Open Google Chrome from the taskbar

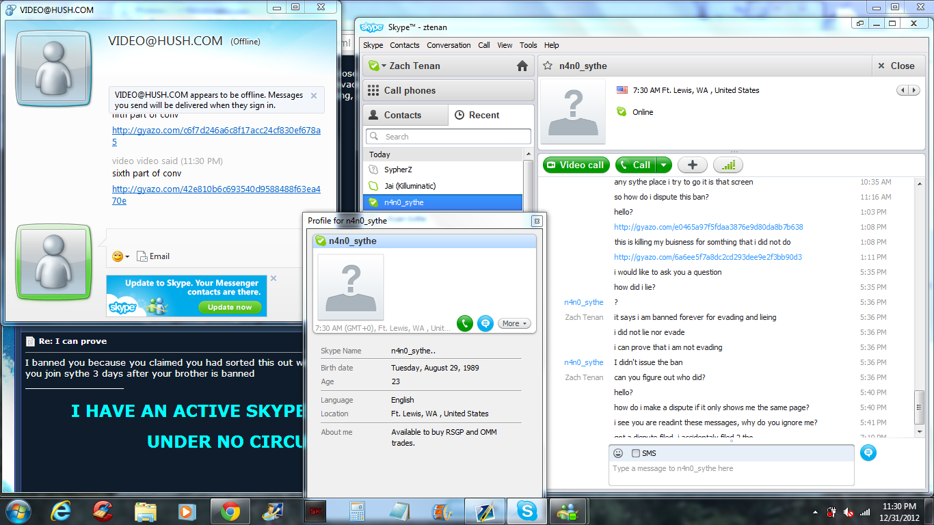230,511
